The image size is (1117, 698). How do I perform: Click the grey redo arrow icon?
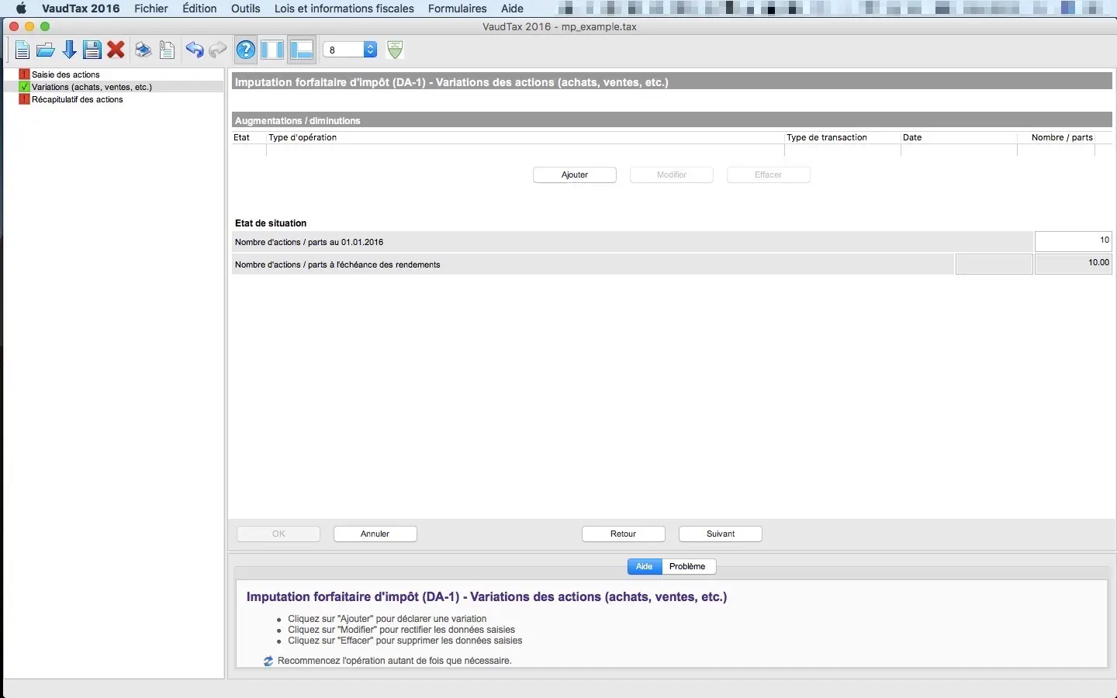point(218,50)
